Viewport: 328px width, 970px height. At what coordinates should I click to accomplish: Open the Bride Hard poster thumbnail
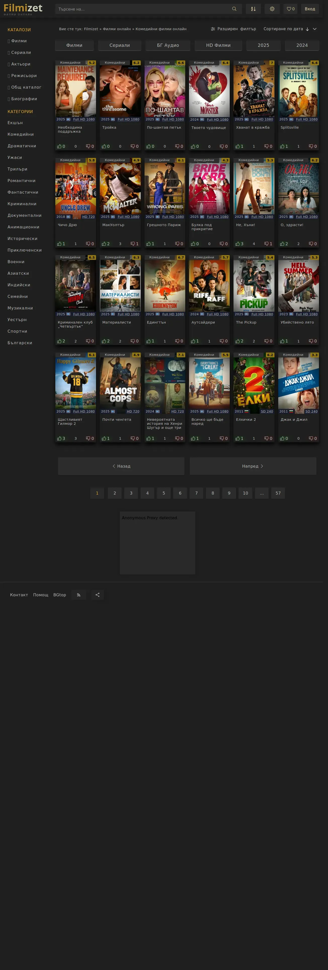209,188
